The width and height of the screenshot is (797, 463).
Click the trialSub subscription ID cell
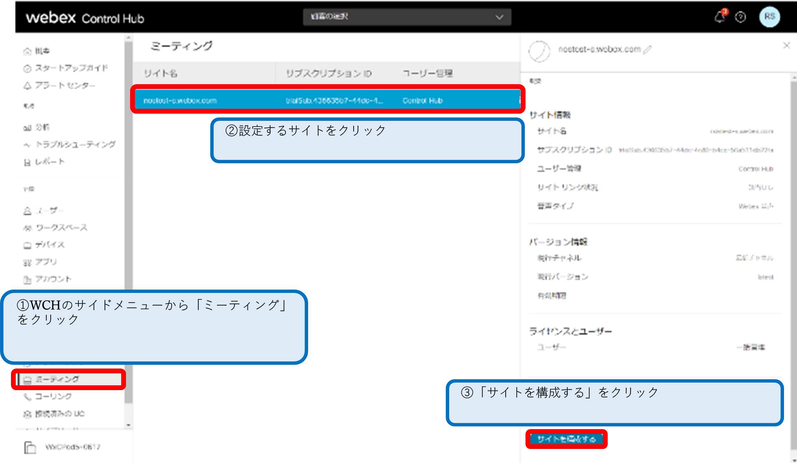pos(334,101)
